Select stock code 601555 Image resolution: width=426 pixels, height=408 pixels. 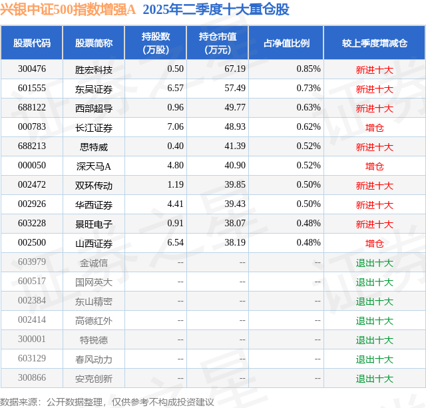[32, 89]
